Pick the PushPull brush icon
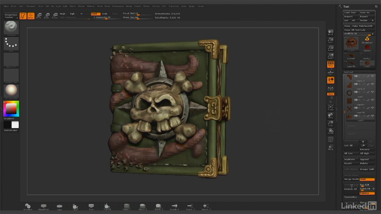This screenshot has height=214, width=381. pyautogui.click(x=107, y=207)
